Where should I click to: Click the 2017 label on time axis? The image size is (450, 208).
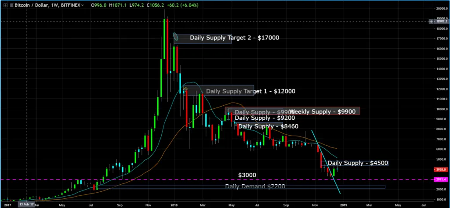tap(7, 205)
